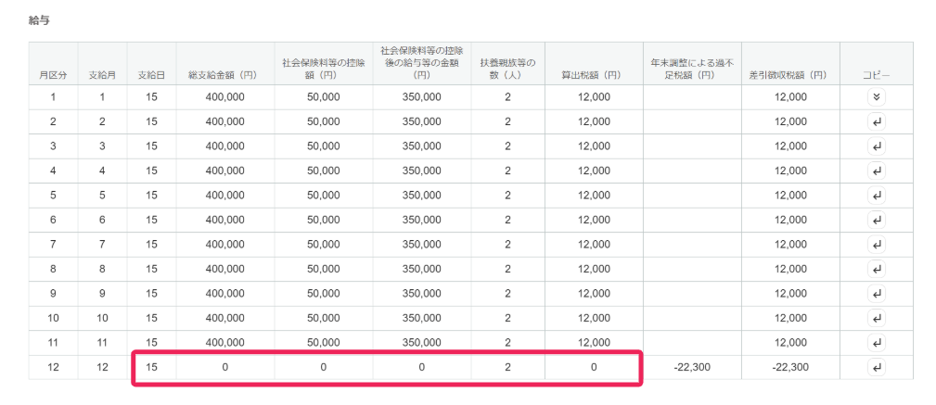Select 総支給金額 400,000 in row 10
Image resolution: width=936 pixels, height=405 pixels.
coord(225,319)
